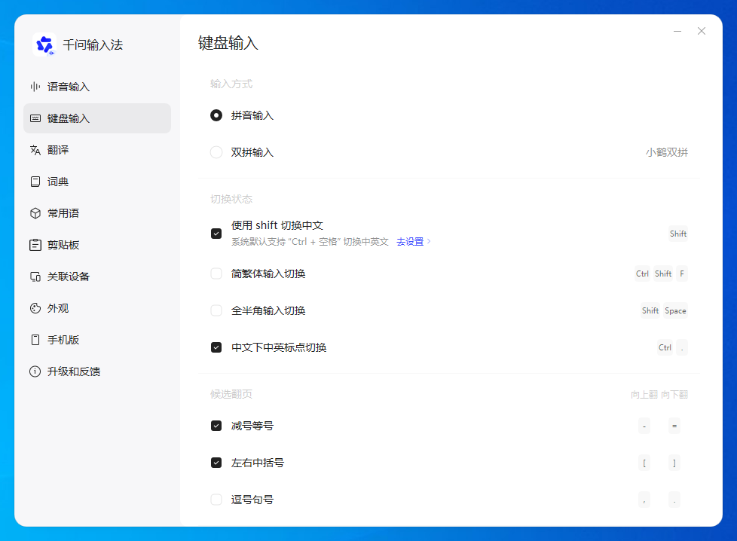
Task: Click the 向上翻 column header
Action: (x=644, y=394)
